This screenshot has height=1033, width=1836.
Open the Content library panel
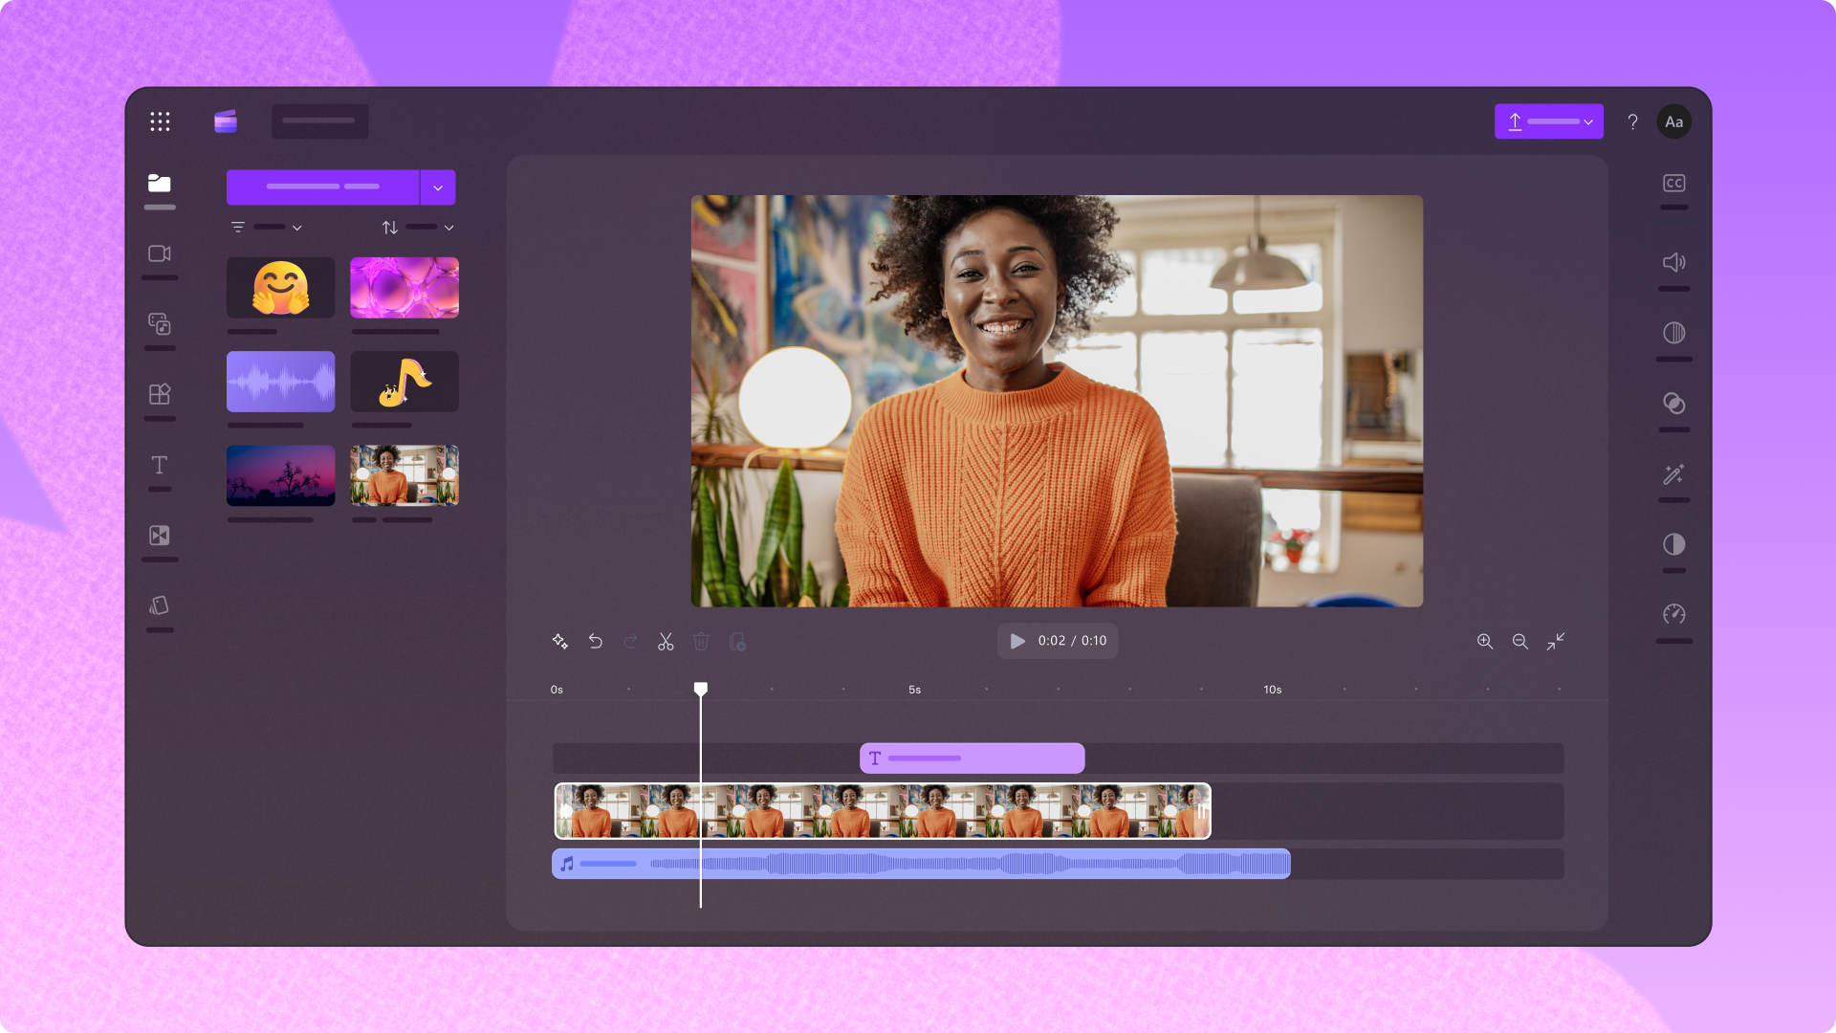point(160,324)
